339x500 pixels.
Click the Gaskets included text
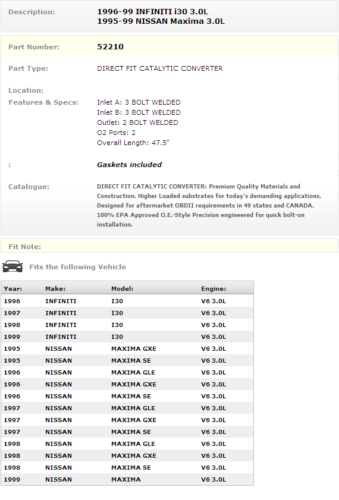129,165
